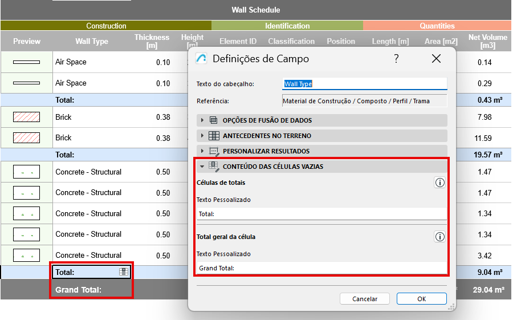Click the Wall Type column header

92,41
